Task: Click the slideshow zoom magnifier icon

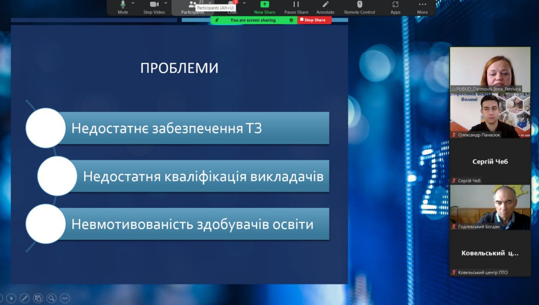Action: (x=51, y=298)
